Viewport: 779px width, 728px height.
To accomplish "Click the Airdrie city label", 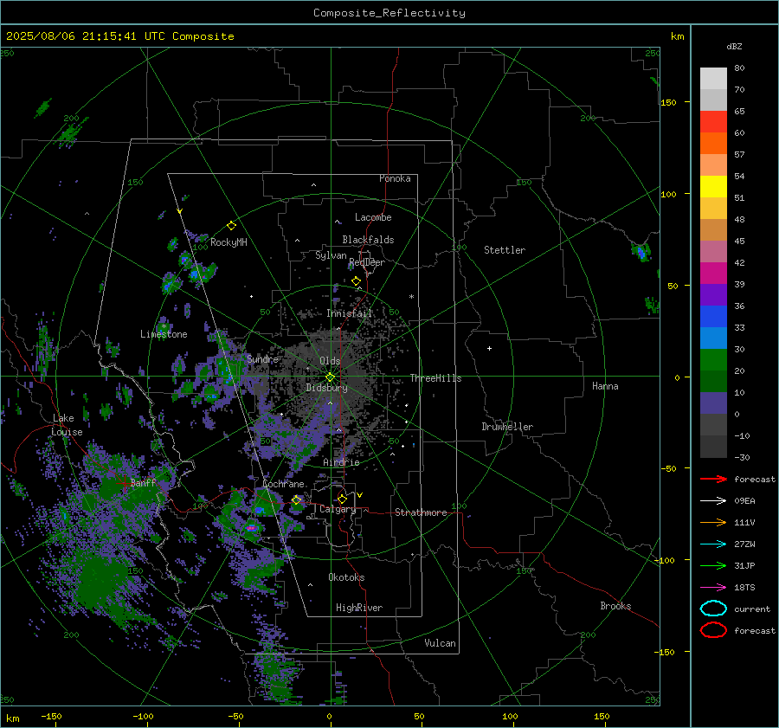I will tap(341, 462).
